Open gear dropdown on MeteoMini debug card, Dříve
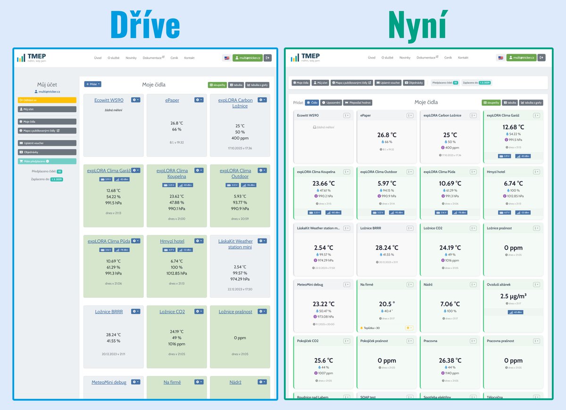This screenshot has height=410, width=566. pos(136,382)
